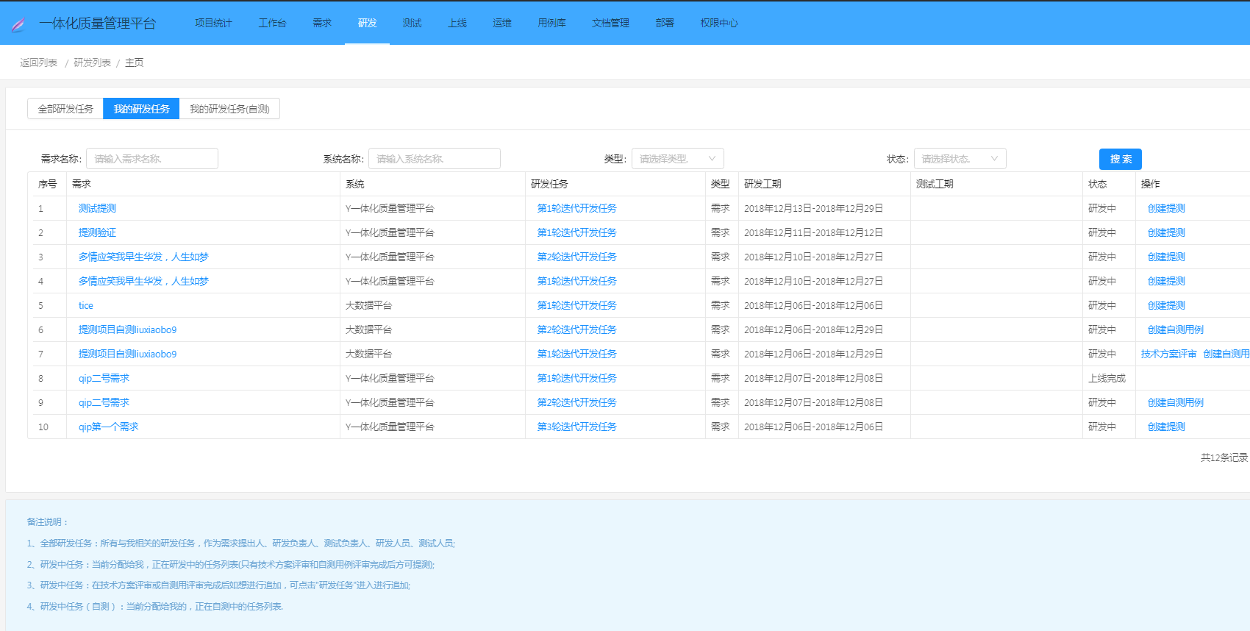Open the 用例库 menu
The width and height of the screenshot is (1250, 631).
[551, 23]
